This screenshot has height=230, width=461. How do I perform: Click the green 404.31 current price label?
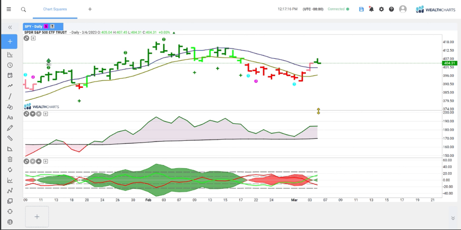click(450, 63)
